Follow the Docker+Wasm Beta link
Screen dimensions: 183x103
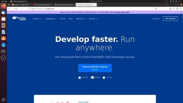point(122,12)
